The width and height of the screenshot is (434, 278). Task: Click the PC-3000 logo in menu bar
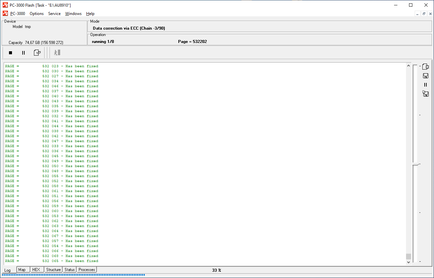5,14
